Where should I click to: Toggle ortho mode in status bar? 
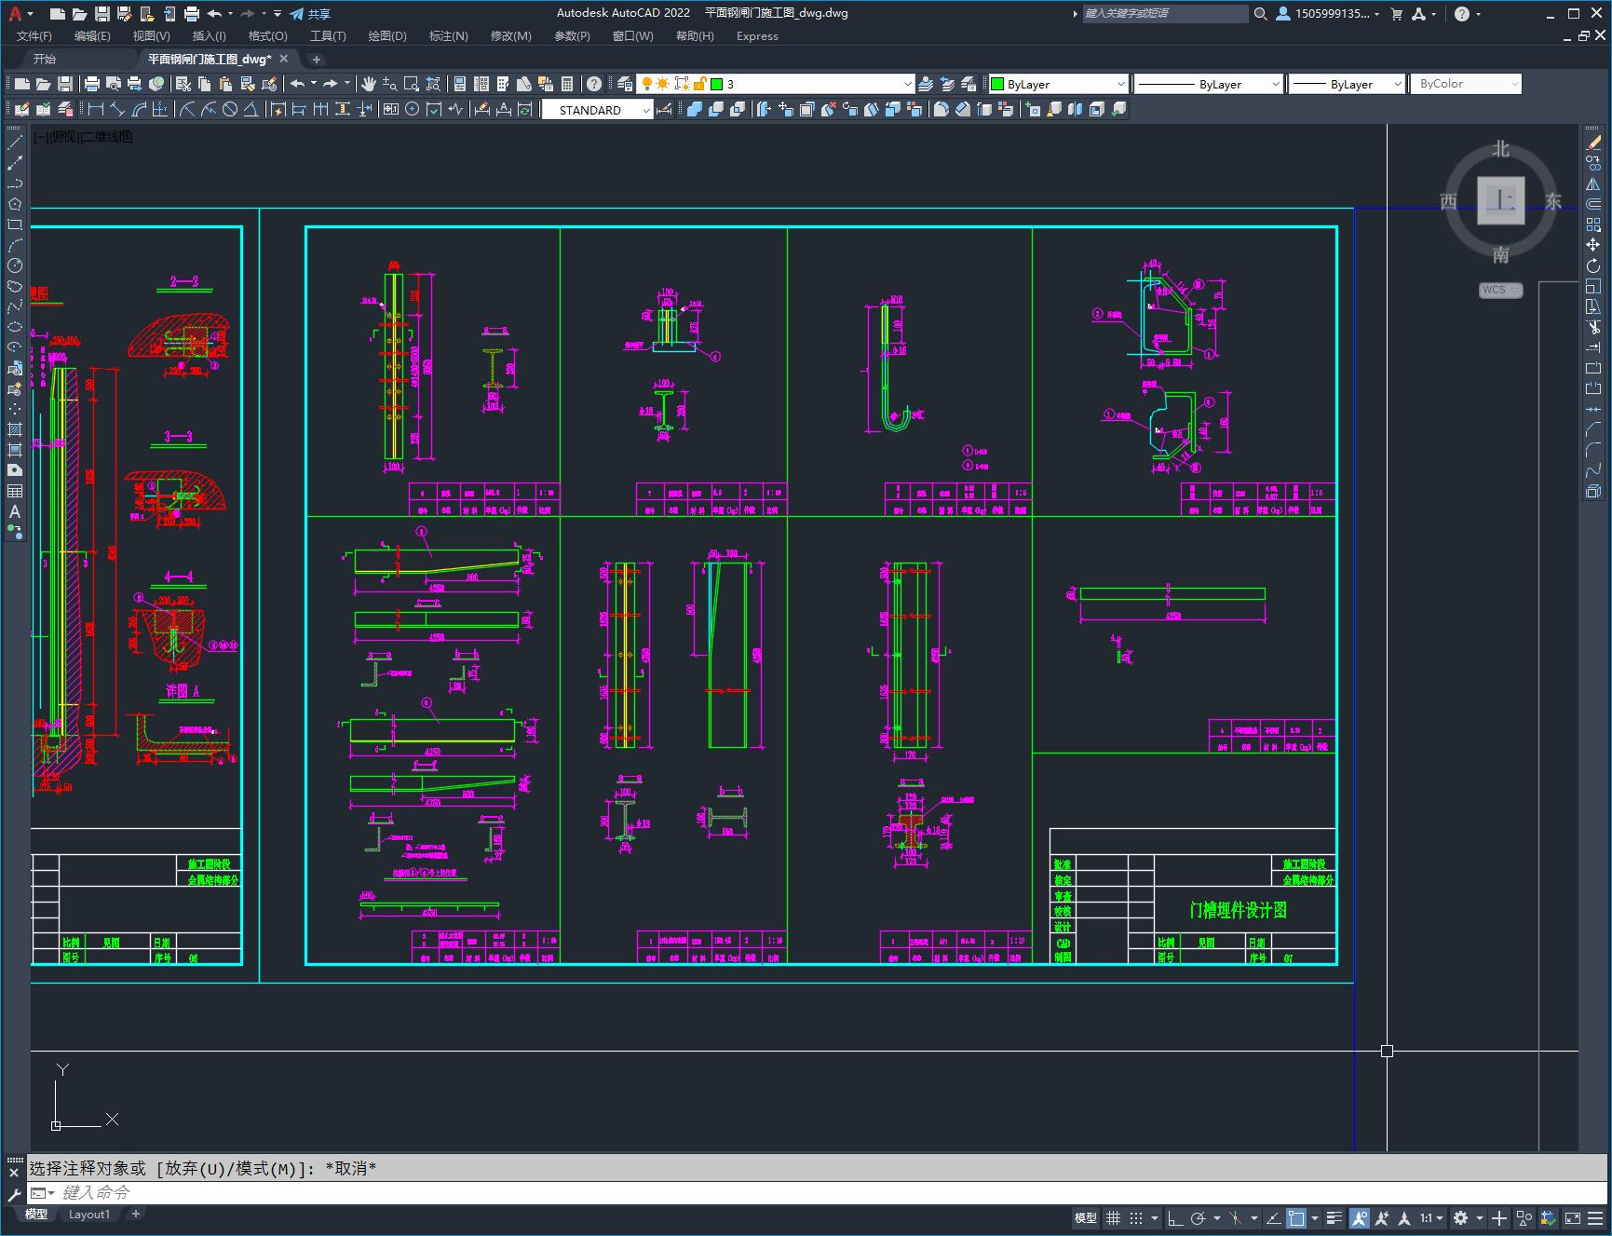(1175, 1217)
